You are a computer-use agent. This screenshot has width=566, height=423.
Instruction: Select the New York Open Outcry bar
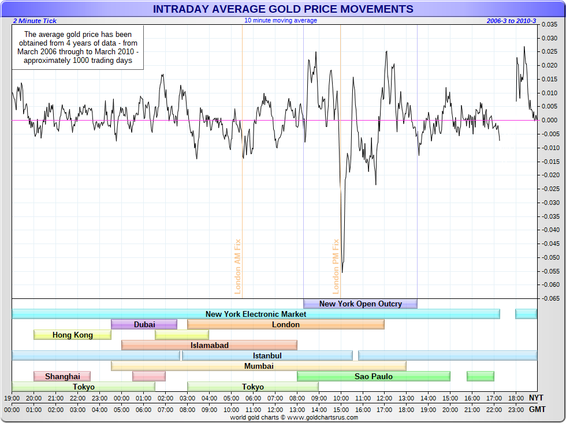(360, 304)
